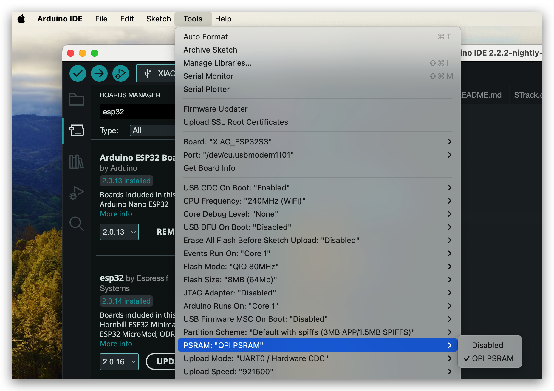This screenshot has height=391, width=554.
Task: Click the 2.0.13 installed badge
Action: (x=126, y=181)
